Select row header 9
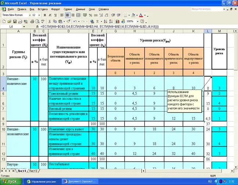This screenshot has width=238, height=185. [x=3, y=124]
